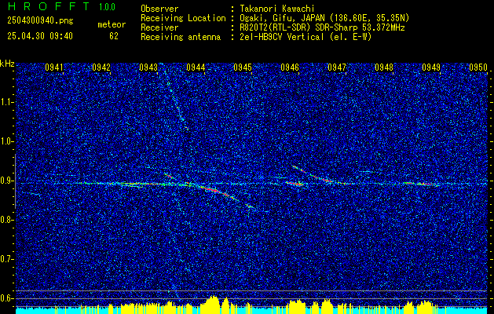Click antenna text 2el-HB9CV Vertical
Screen dimensions: 494x314
[282, 37]
